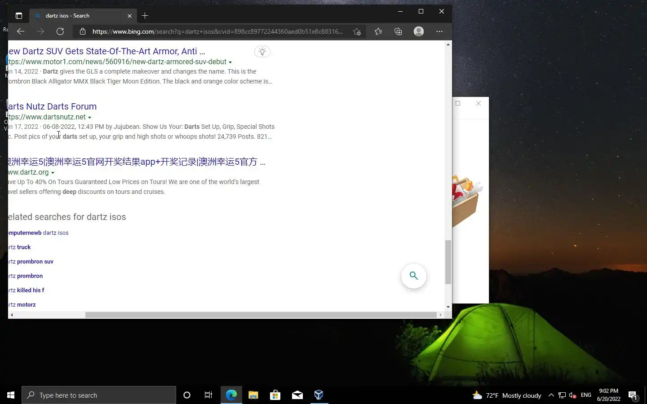Maximize the background window behind Edge
The width and height of the screenshot is (647, 404).
coord(458,103)
